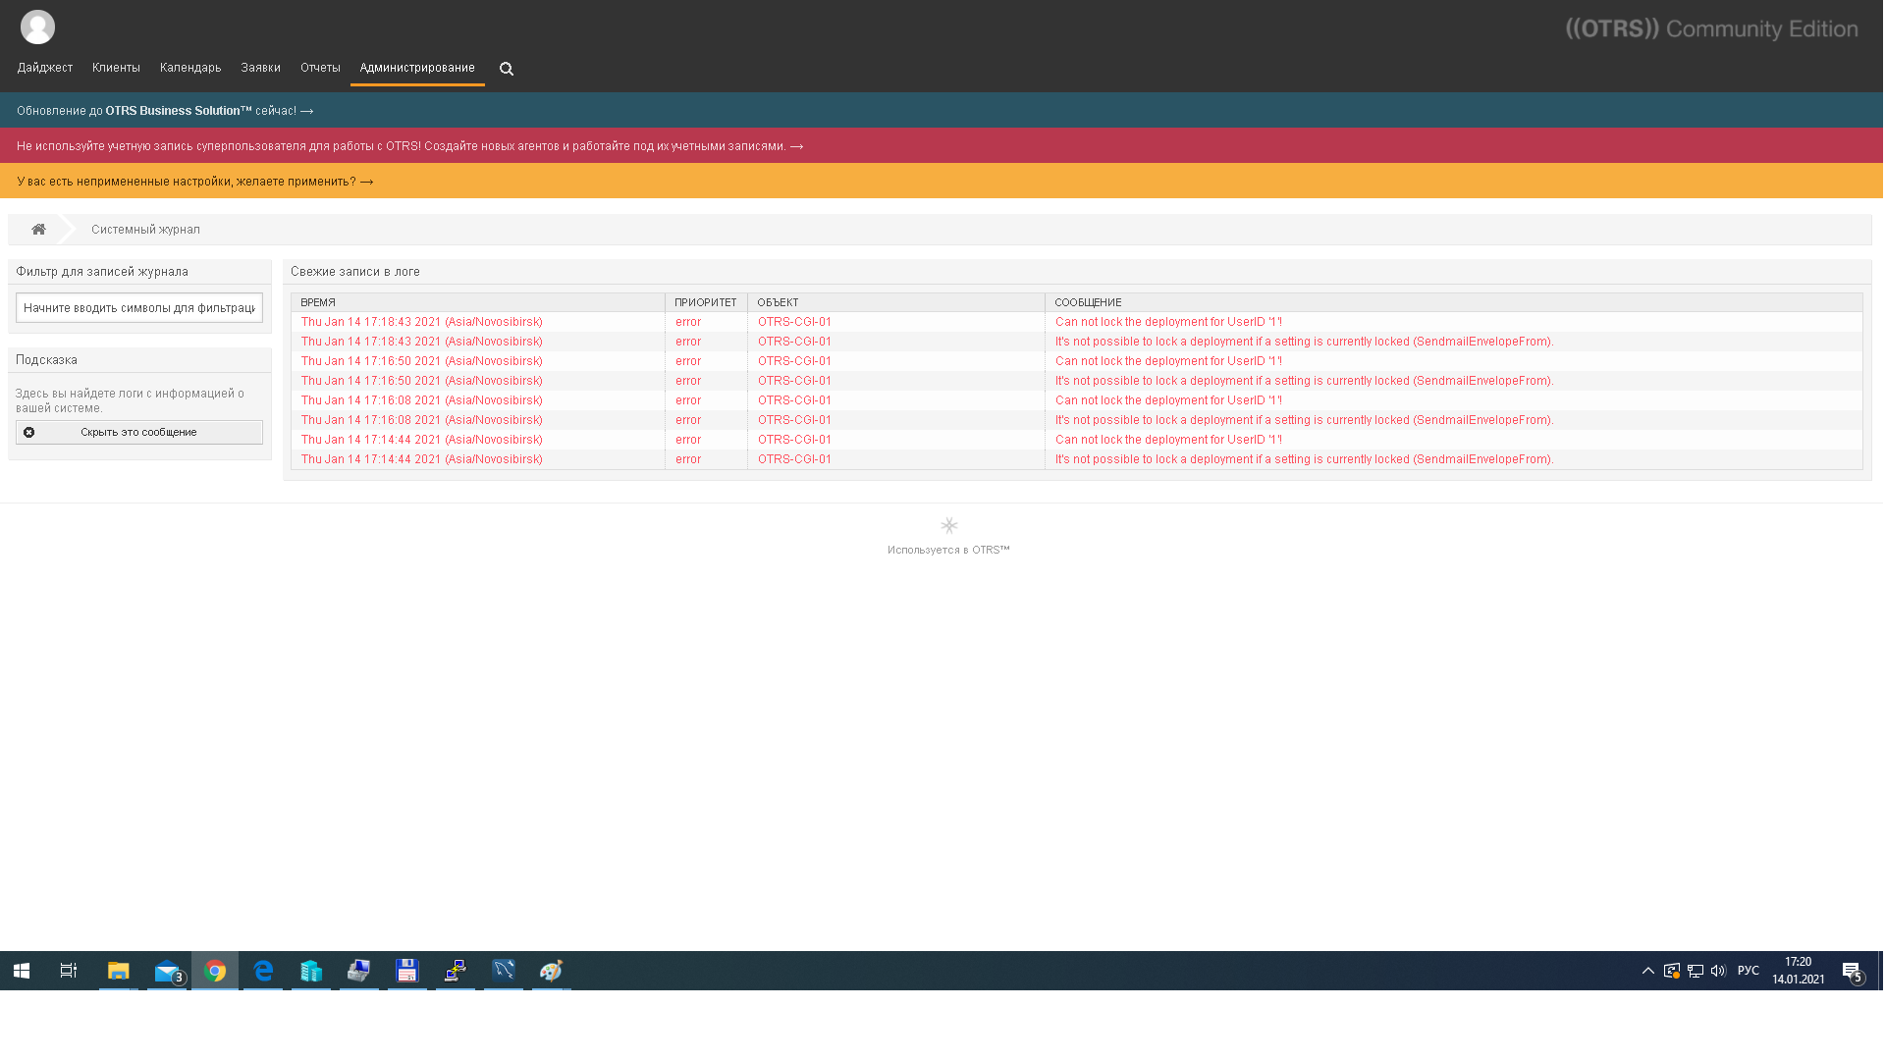Screen dimensions: 1885x1060
Task: Click the Системный журнал breadcrumb
Action: pyautogui.click(x=145, y=230)
